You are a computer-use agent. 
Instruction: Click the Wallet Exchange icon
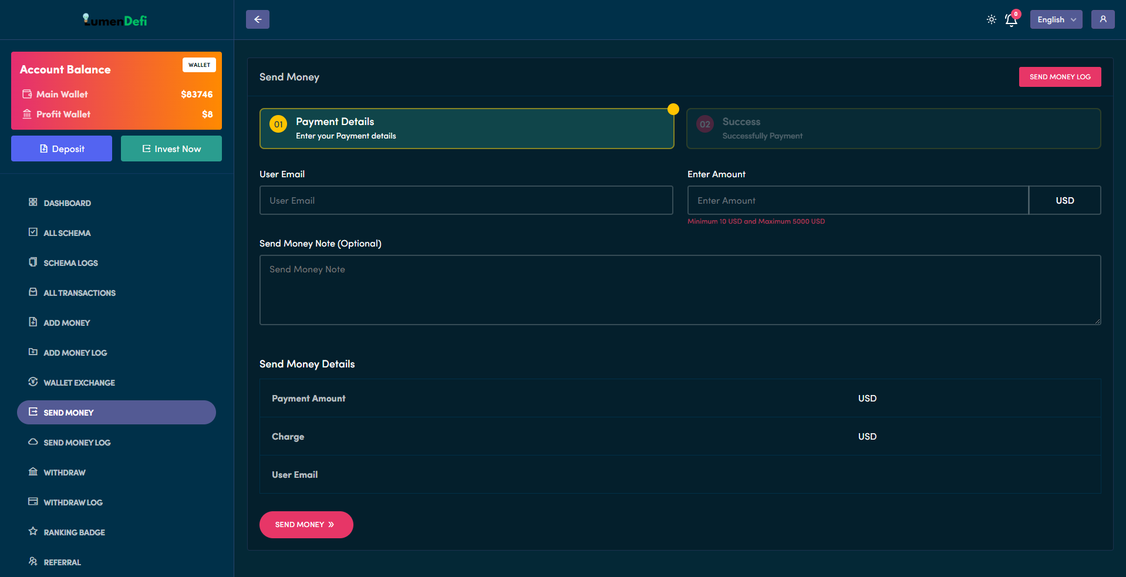[x=33, y=382]
